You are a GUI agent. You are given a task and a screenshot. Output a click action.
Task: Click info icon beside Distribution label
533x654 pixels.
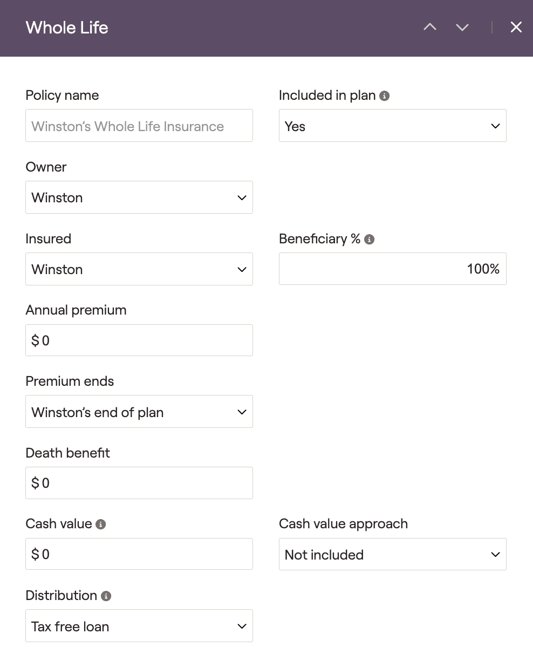[106, 596]
